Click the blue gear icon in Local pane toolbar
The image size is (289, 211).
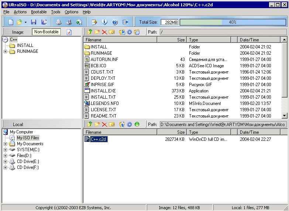point(130,125)
